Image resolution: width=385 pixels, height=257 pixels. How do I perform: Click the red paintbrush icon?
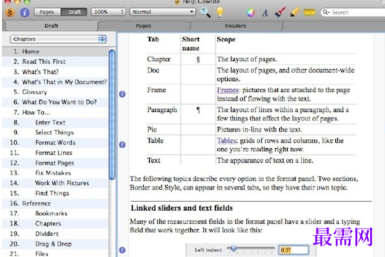click(280, 12)
